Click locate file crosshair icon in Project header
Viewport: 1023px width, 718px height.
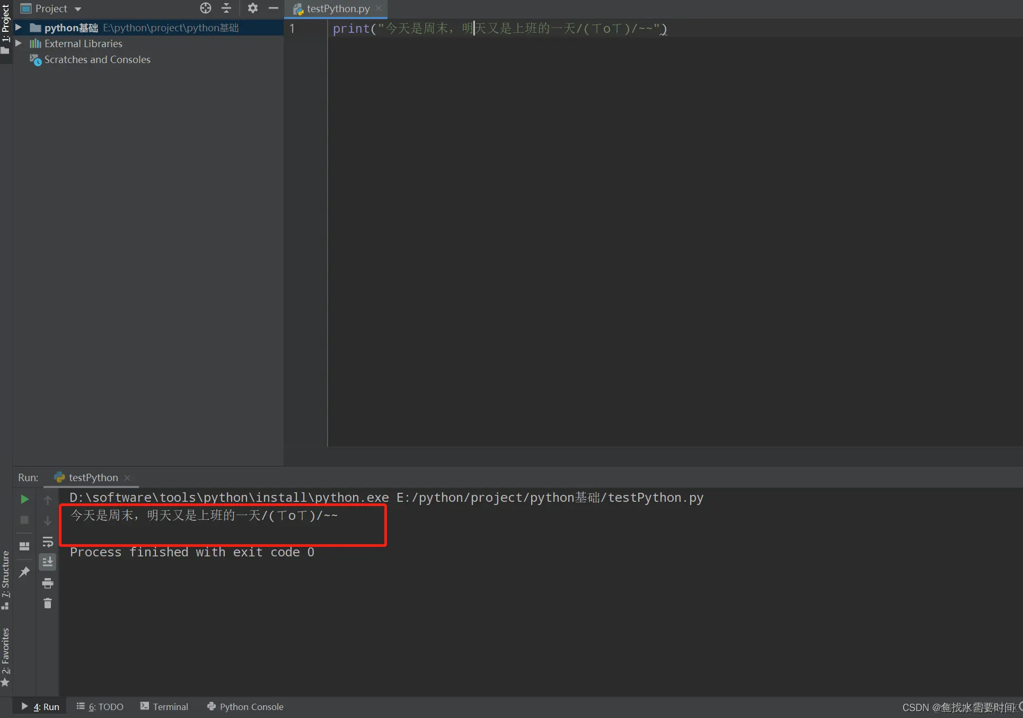(x=206, y=8)
